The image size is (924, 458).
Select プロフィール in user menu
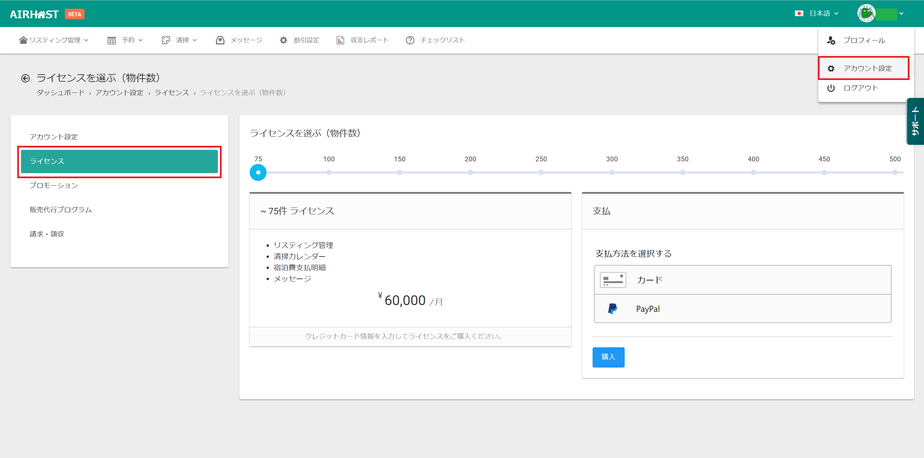tap(864, 41)
